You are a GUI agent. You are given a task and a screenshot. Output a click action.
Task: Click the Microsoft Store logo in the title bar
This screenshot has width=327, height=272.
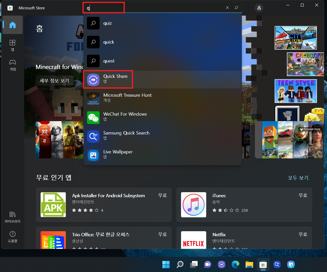click(10, 8)
